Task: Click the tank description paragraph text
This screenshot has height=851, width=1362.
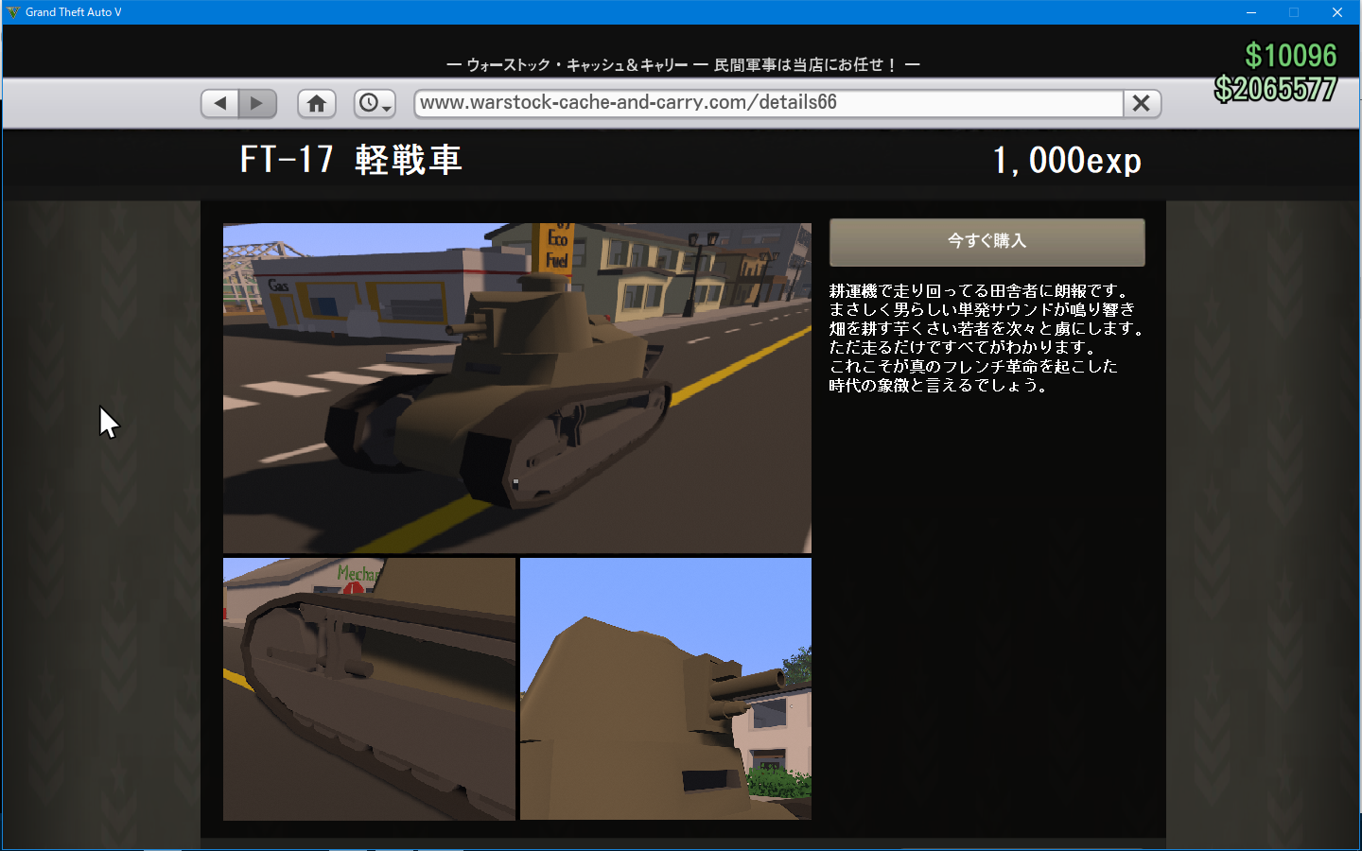Action: 987,338
